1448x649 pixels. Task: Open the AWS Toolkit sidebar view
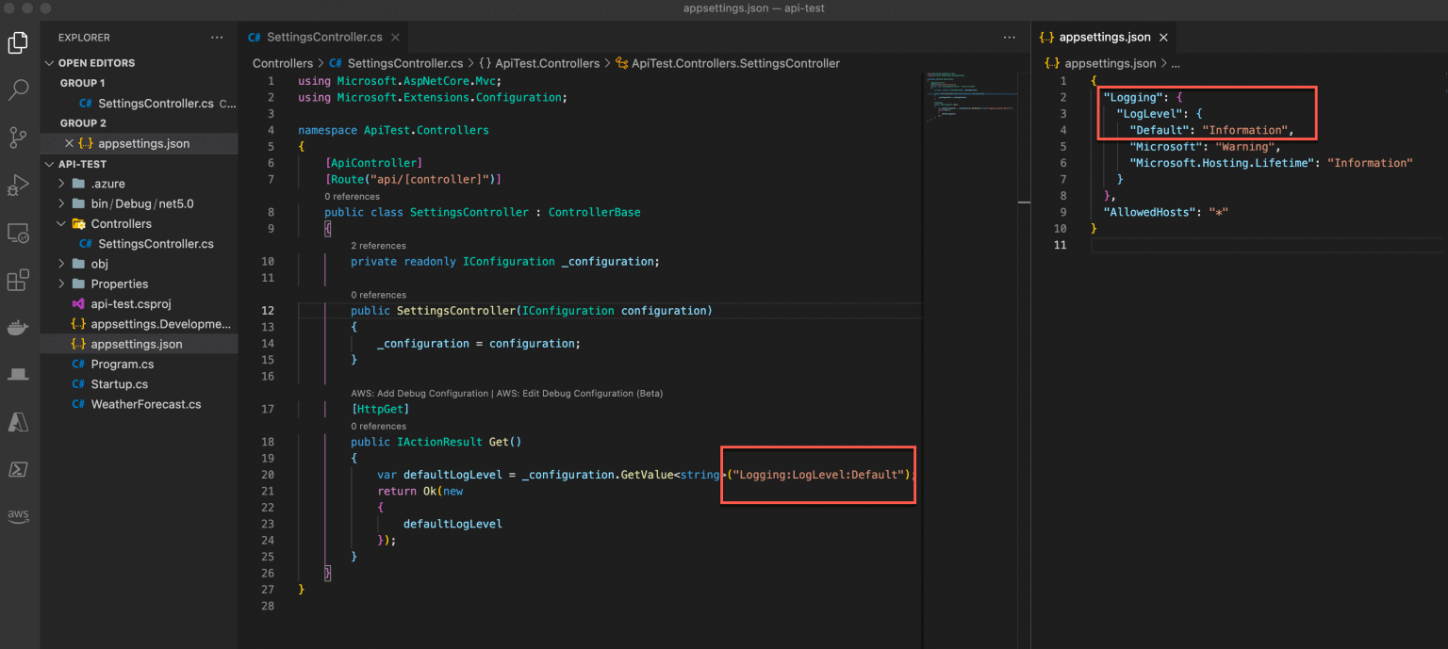point(18,515)
